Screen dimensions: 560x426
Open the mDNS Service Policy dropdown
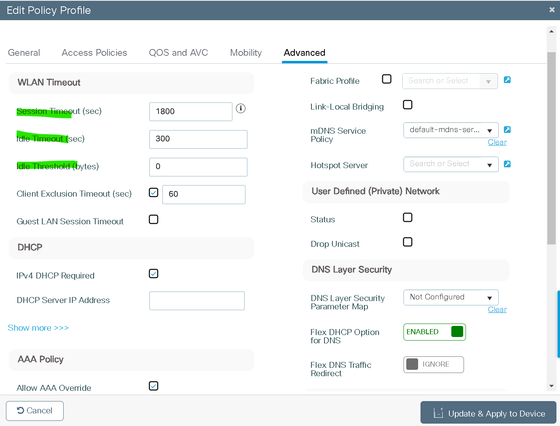[x=489, y=130]
